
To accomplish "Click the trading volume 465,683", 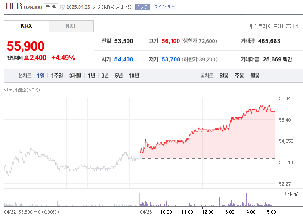I will click(269, 41).
